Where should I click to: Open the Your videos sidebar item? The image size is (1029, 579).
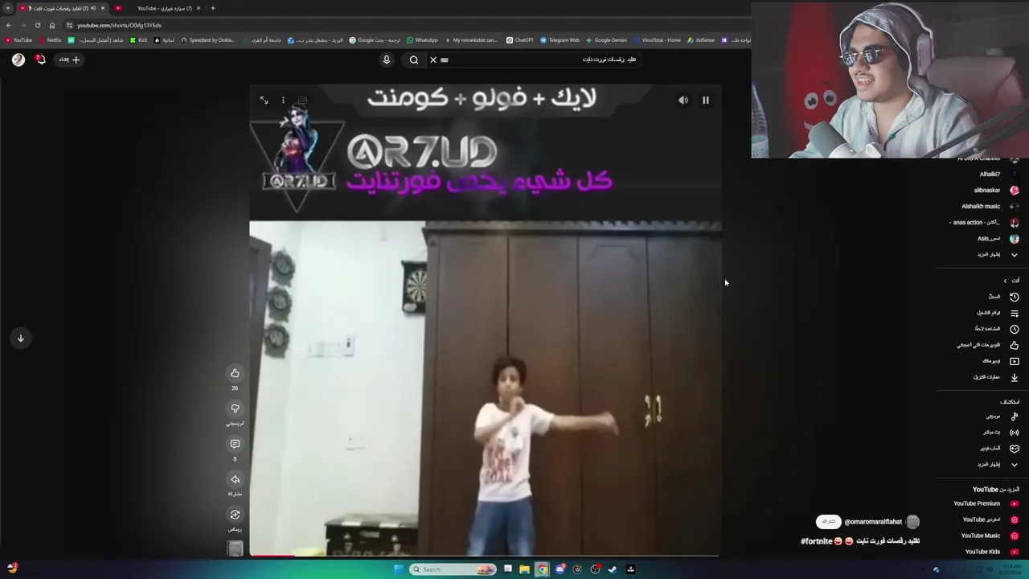[1000, 361]
